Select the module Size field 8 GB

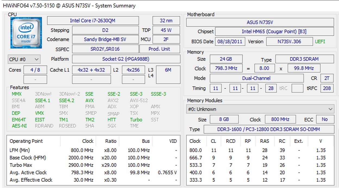[x=224, y=119]
